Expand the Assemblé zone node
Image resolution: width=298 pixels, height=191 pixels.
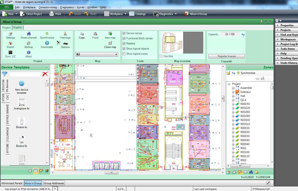(233, 88)
